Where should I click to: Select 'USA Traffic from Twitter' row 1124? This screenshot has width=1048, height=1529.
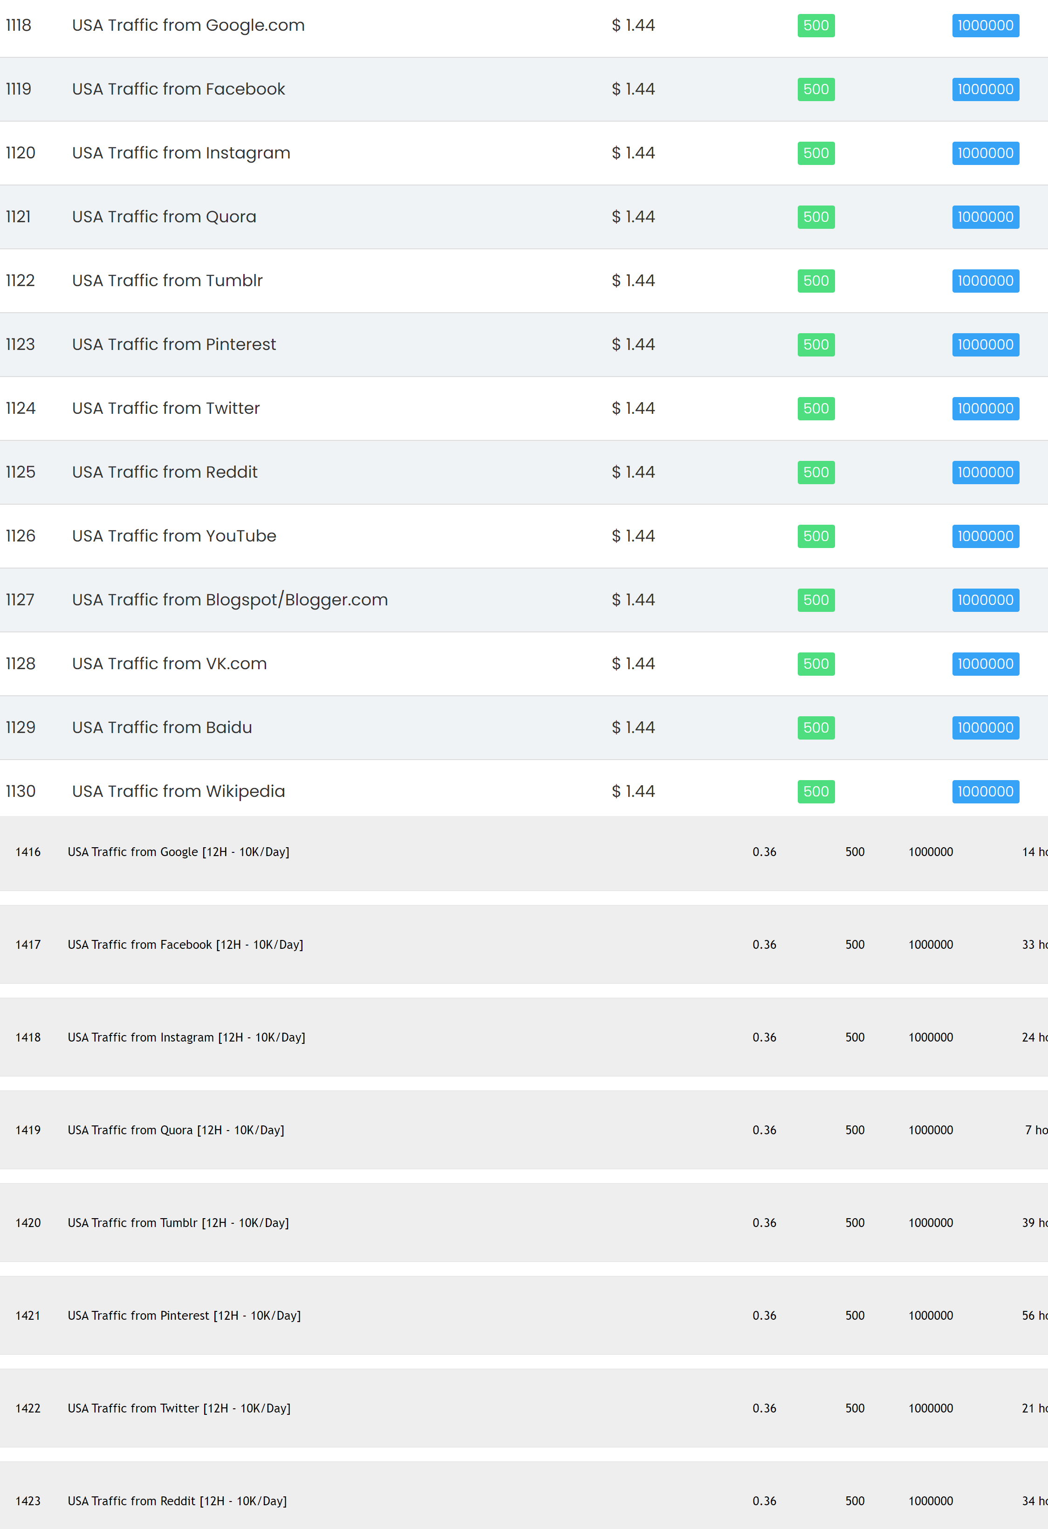[x=166, y=409]
